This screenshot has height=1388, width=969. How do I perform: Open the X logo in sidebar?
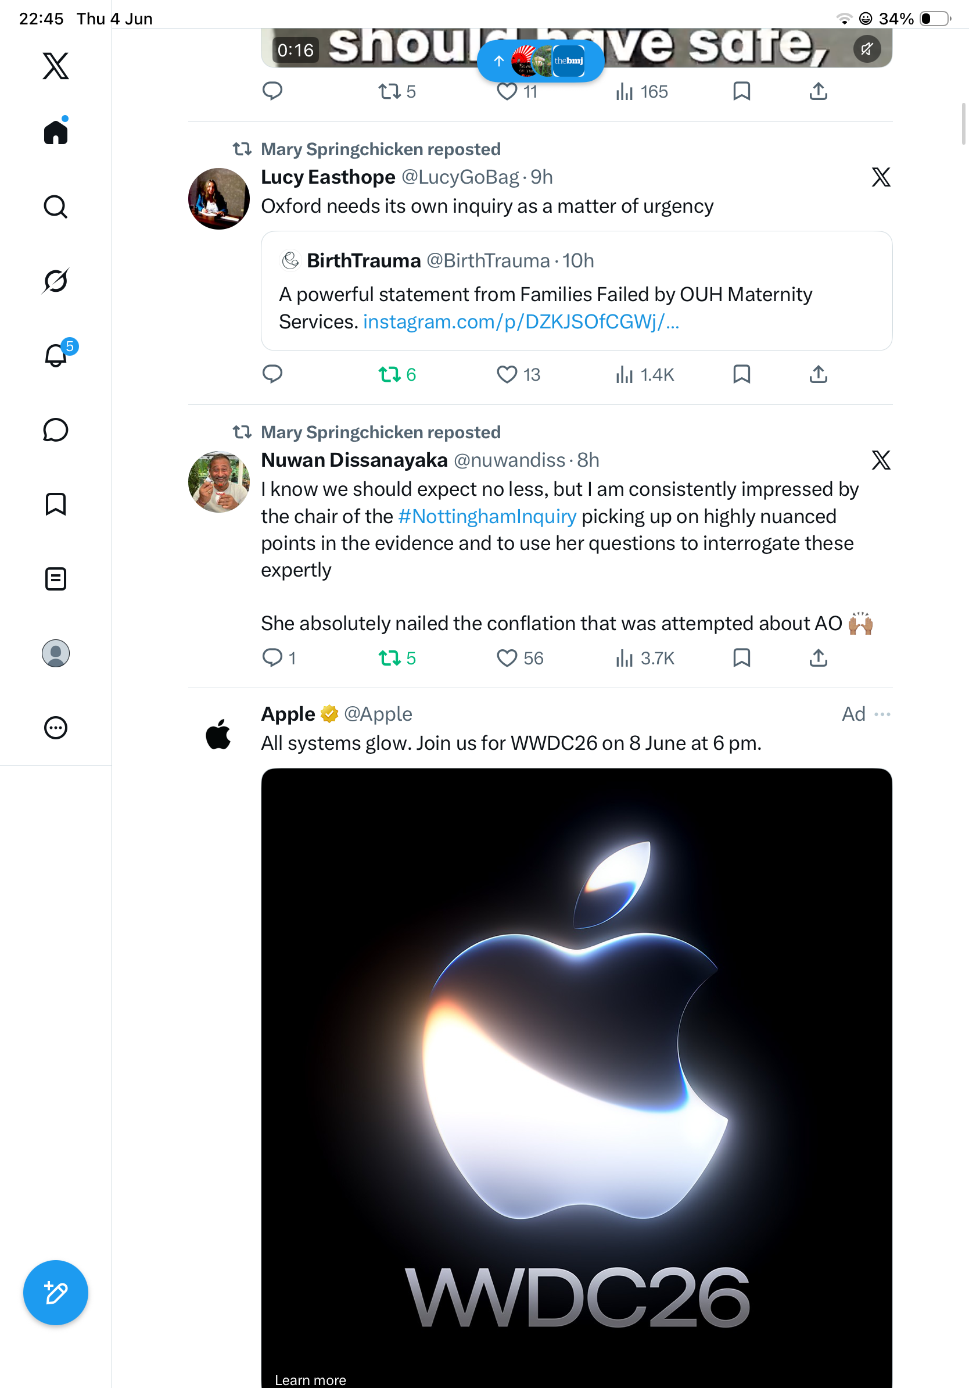coord(56,66)
